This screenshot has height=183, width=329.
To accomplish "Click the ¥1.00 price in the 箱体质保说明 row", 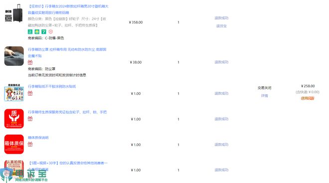I will (x=136, y=145).
